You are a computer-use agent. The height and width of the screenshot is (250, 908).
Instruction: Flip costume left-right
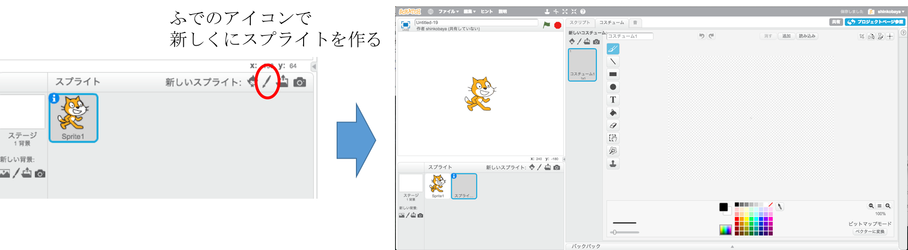pos(871,36)
